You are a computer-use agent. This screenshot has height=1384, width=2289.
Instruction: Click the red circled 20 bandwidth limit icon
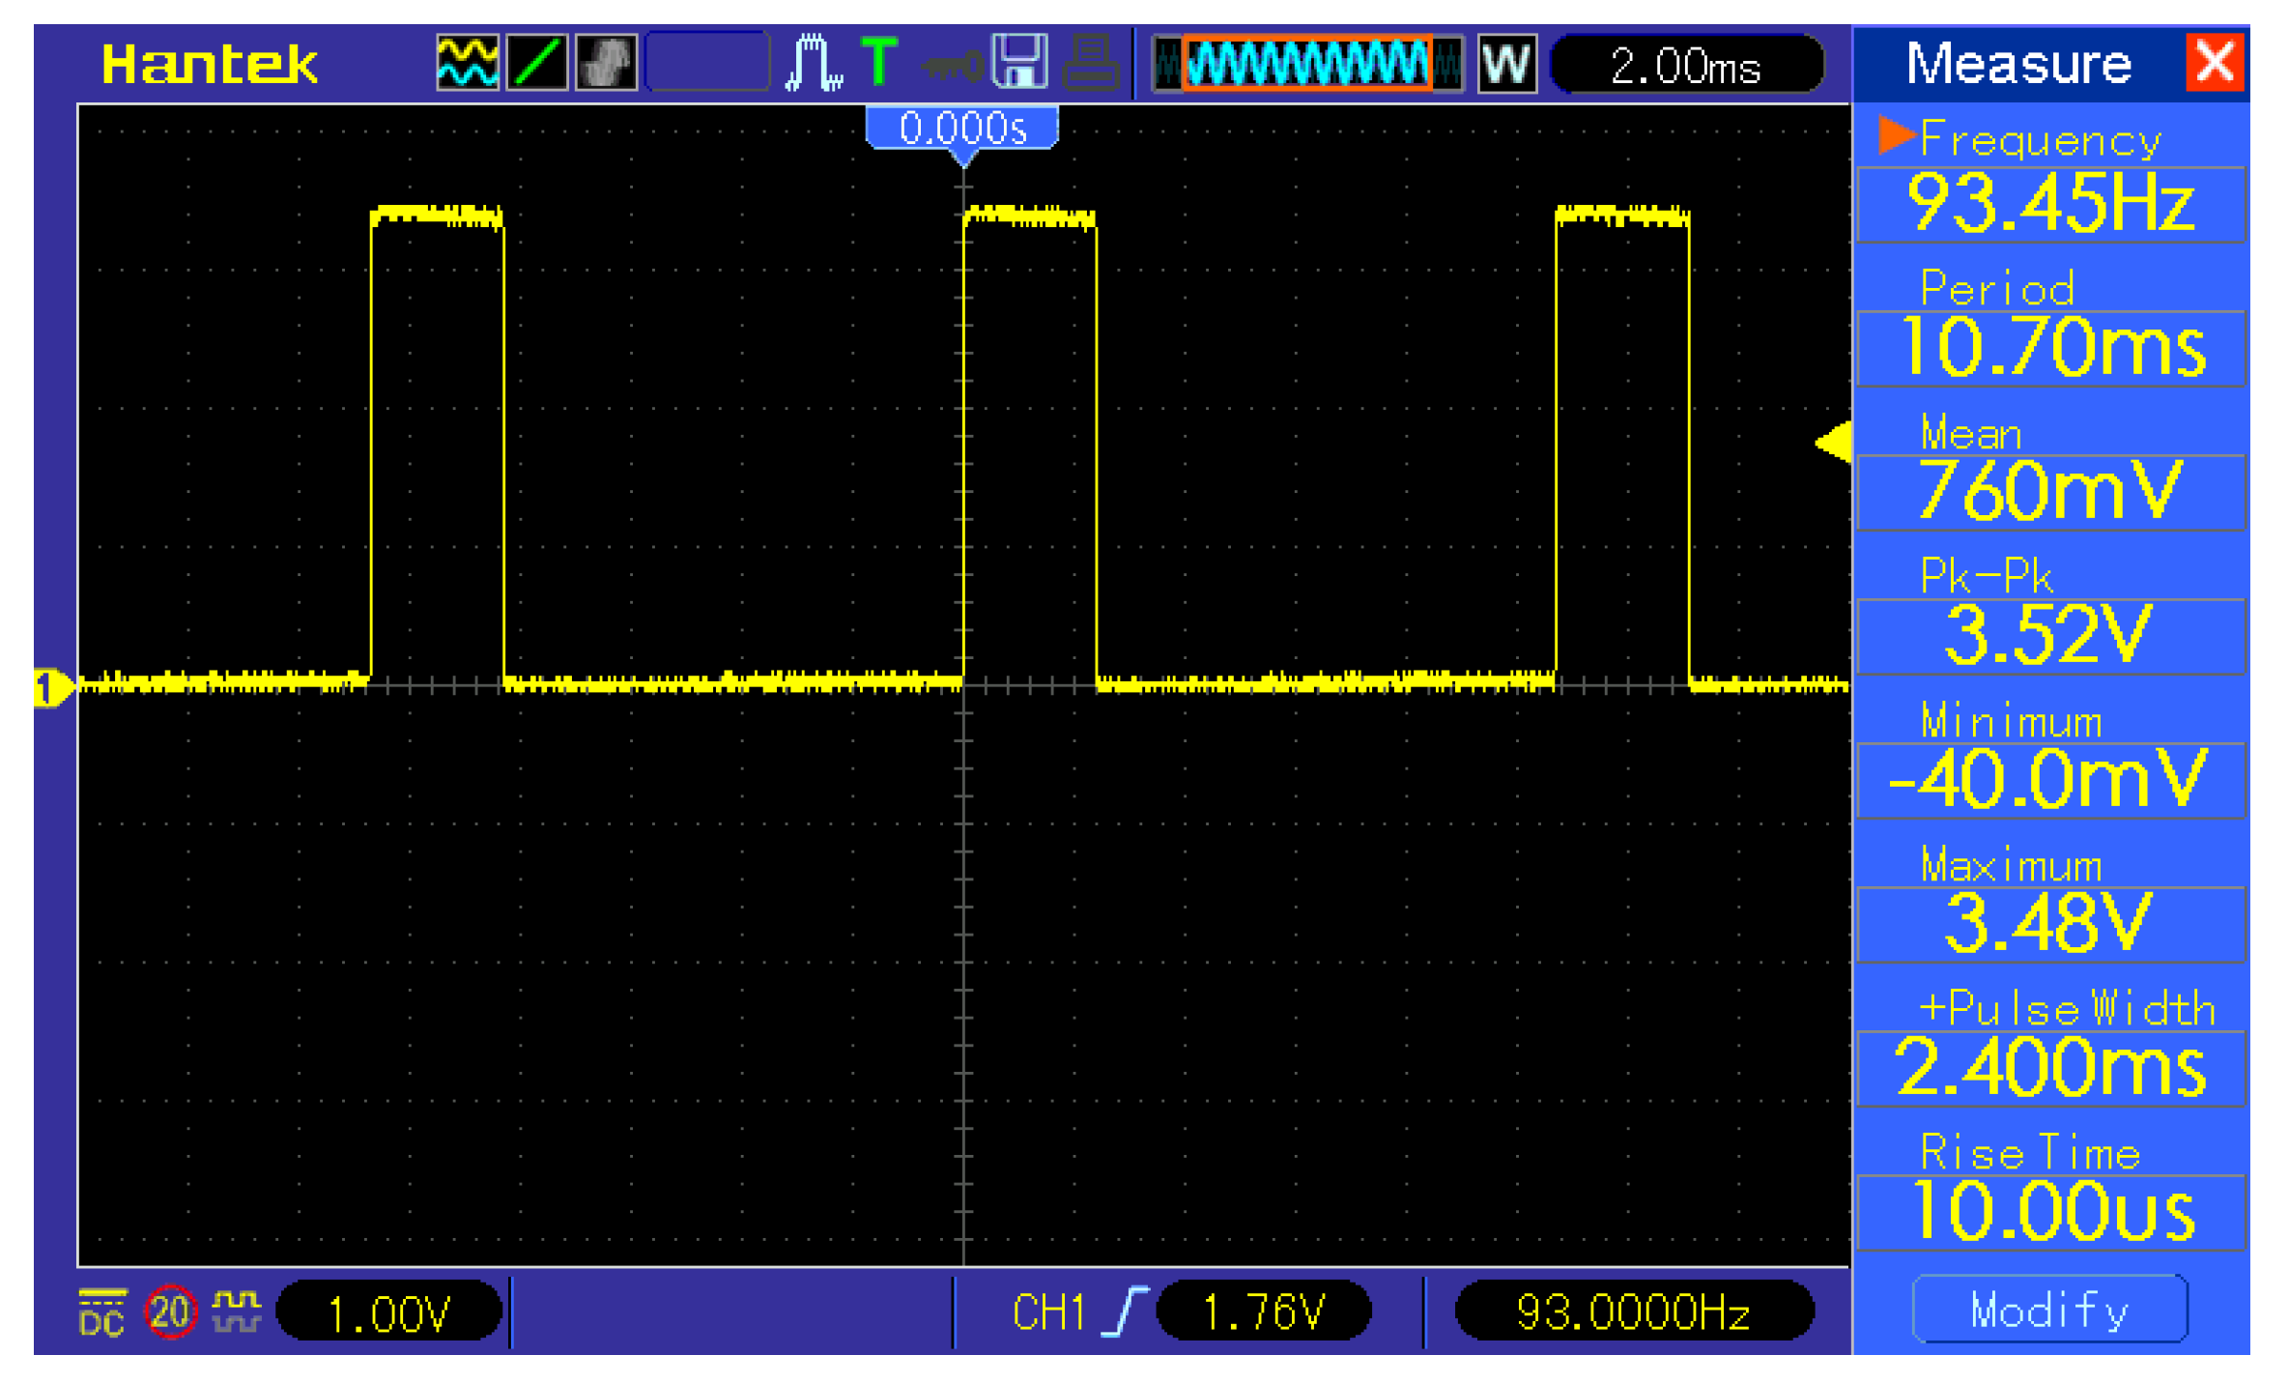(x=170, y=1312)
